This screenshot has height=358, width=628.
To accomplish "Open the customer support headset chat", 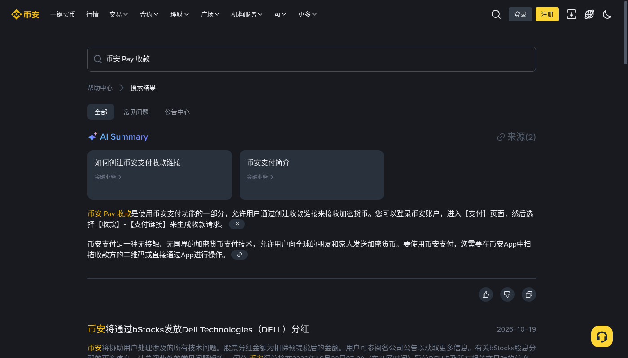I will tap(602, 337).
